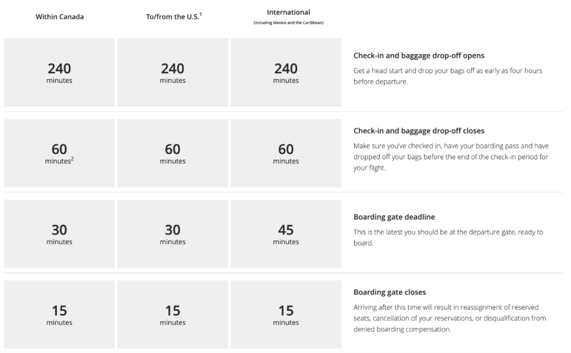Click the 'Boarding gate deadline' heading

(x=394, y=217)
